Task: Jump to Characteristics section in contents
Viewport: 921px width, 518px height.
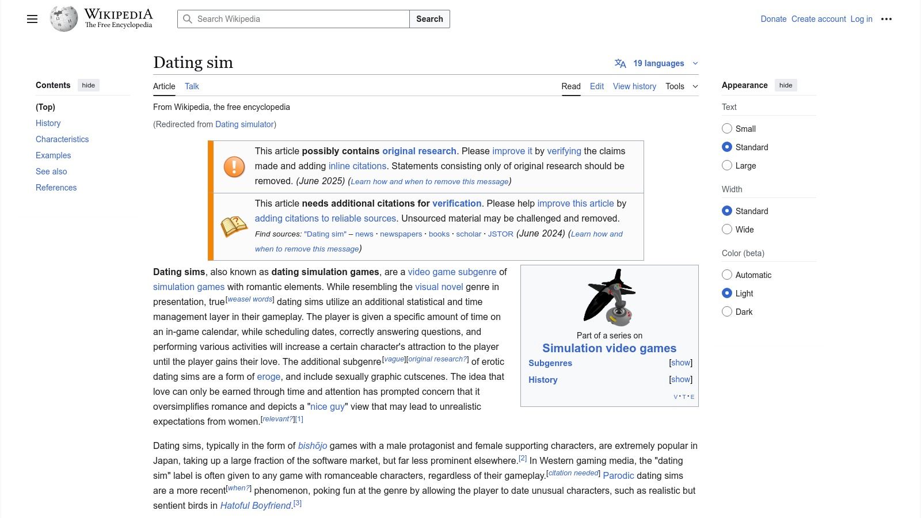Action: (62, 139)
